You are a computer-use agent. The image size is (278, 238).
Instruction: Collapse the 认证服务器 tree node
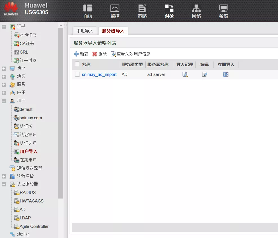(x=4, y=184)
